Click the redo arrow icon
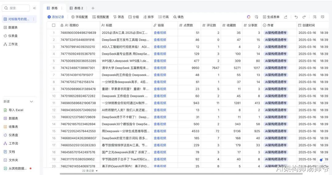The image size is (332, 175). point(304,17)
